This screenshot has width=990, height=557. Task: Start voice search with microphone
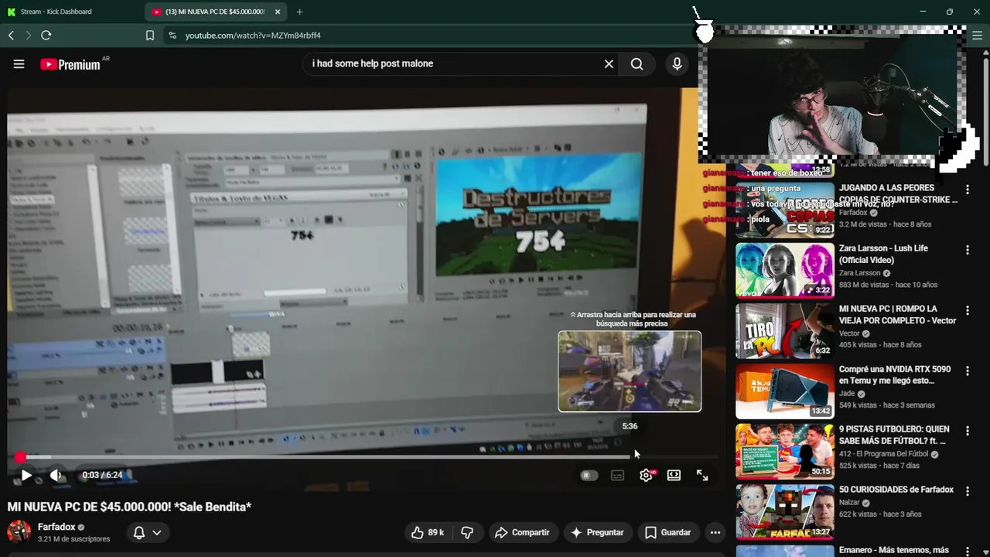[677, 64]
